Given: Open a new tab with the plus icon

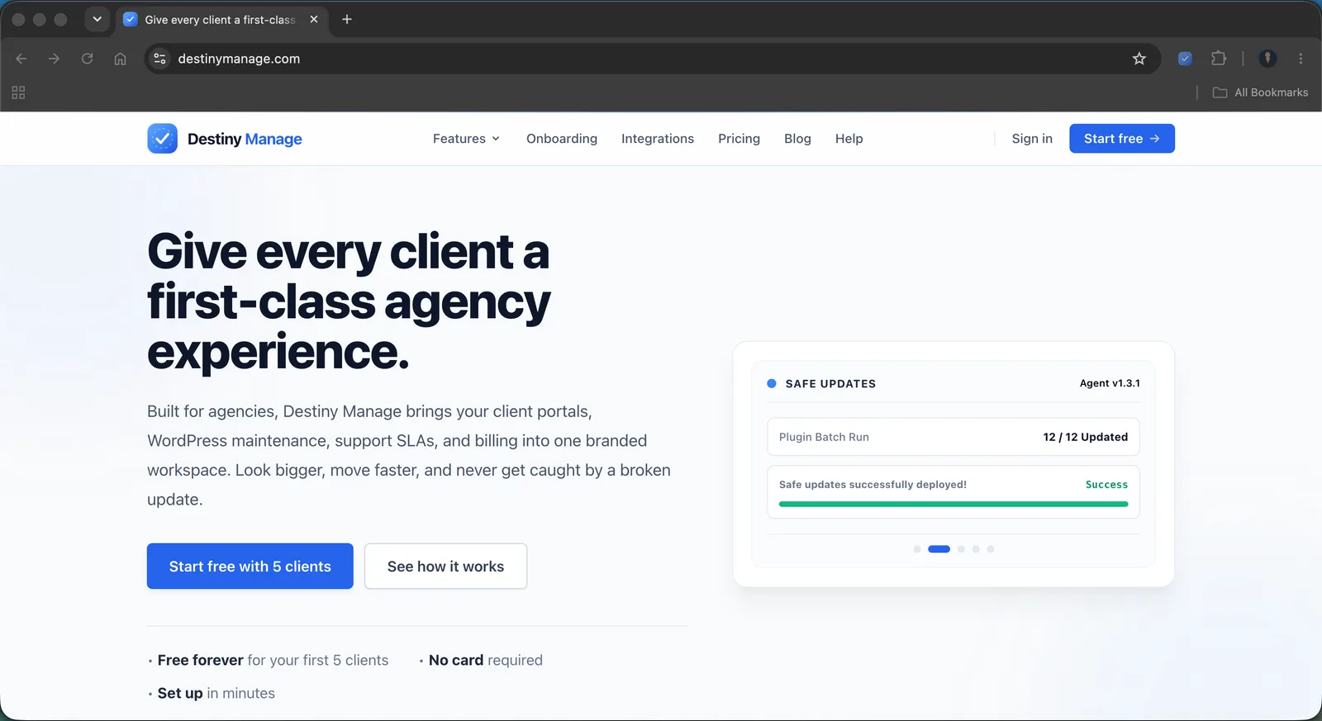Looking at the screenshot, I should [347, 19].
